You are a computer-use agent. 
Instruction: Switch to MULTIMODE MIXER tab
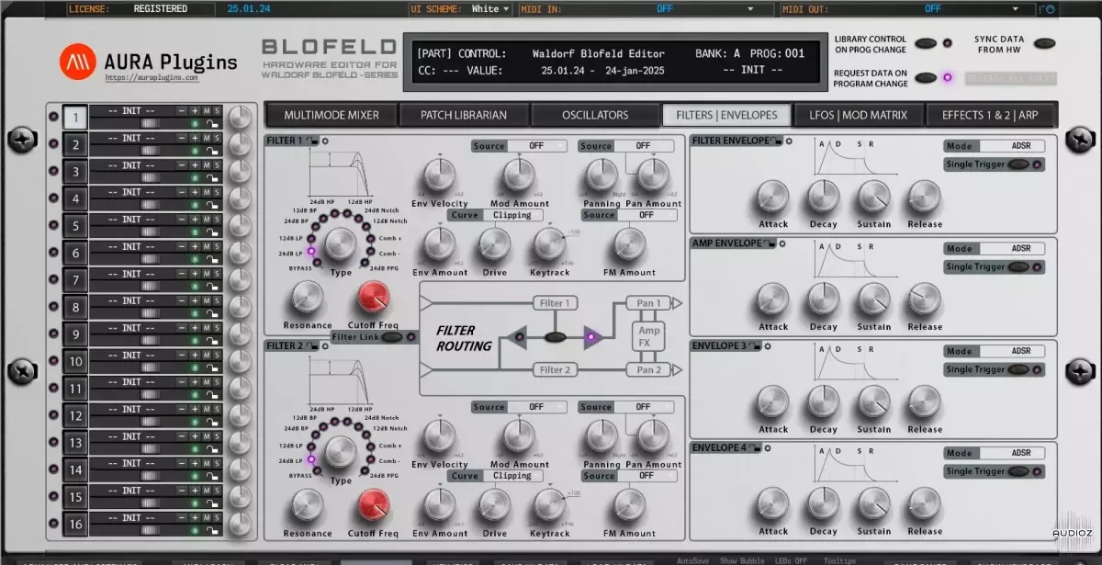[332, 115]
